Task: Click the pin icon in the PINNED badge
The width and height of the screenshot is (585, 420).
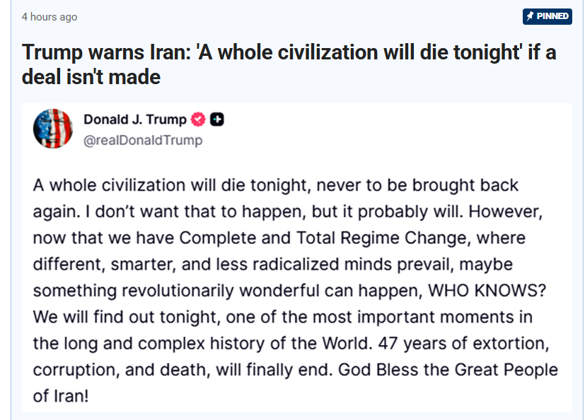Action: (x=530, y=16)
